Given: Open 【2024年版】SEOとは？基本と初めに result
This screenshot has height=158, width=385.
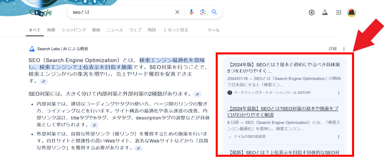Looking at the screenshot, I should [x=284, y=68].
